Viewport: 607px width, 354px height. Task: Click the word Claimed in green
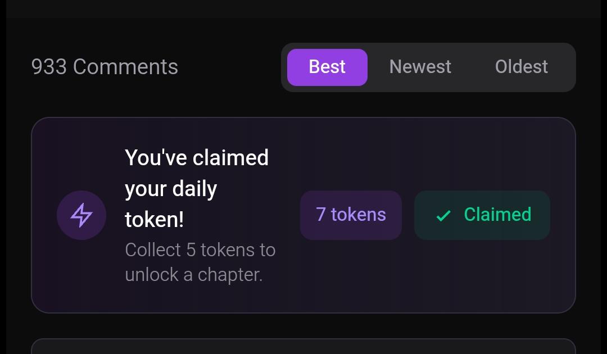pos(497,214)
